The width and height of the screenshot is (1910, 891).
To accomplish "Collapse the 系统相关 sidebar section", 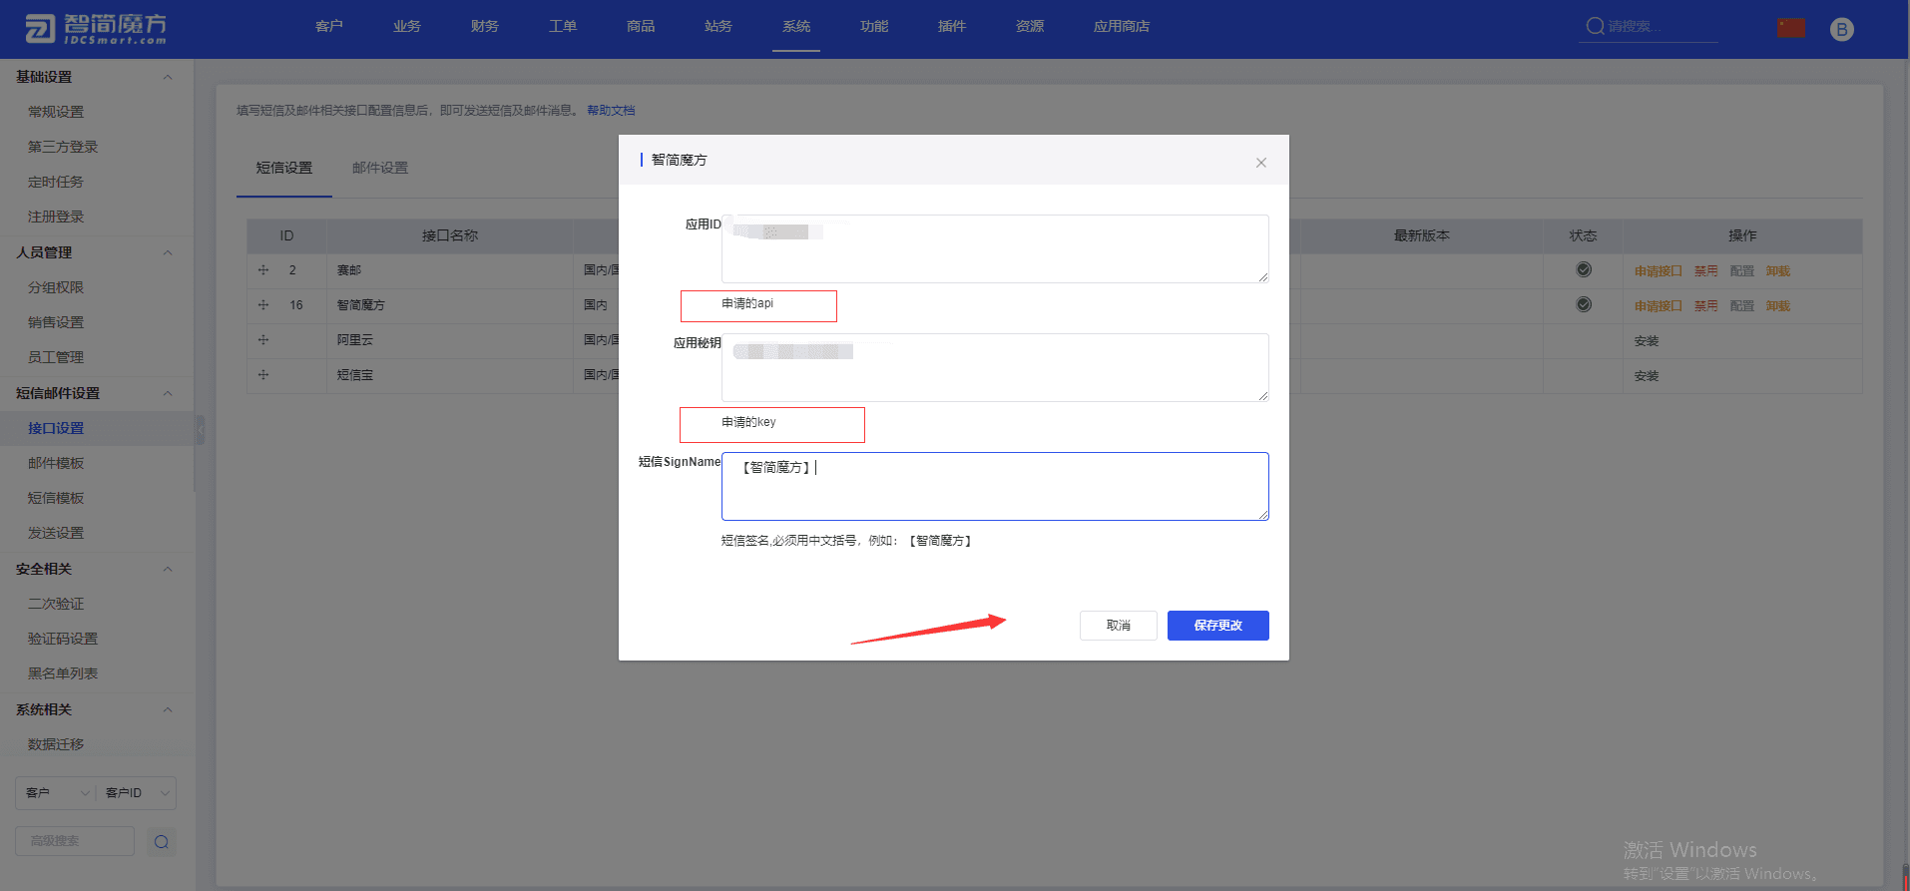I will pos(168,709).
